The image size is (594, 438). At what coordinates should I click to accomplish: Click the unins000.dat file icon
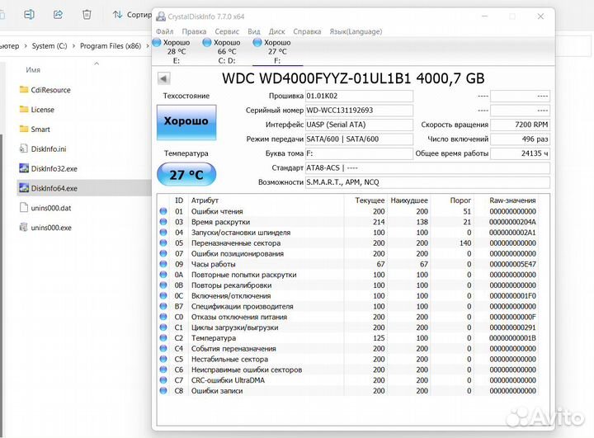coord(23,208)
